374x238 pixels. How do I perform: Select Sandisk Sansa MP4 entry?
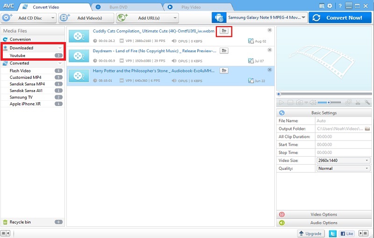click(x=32, y=84)
